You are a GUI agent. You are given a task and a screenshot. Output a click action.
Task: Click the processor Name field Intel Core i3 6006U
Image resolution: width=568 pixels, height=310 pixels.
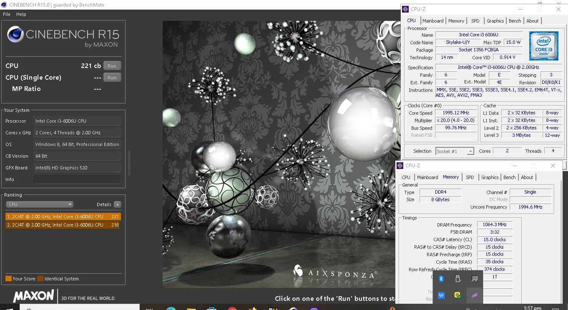coord(479,35)
